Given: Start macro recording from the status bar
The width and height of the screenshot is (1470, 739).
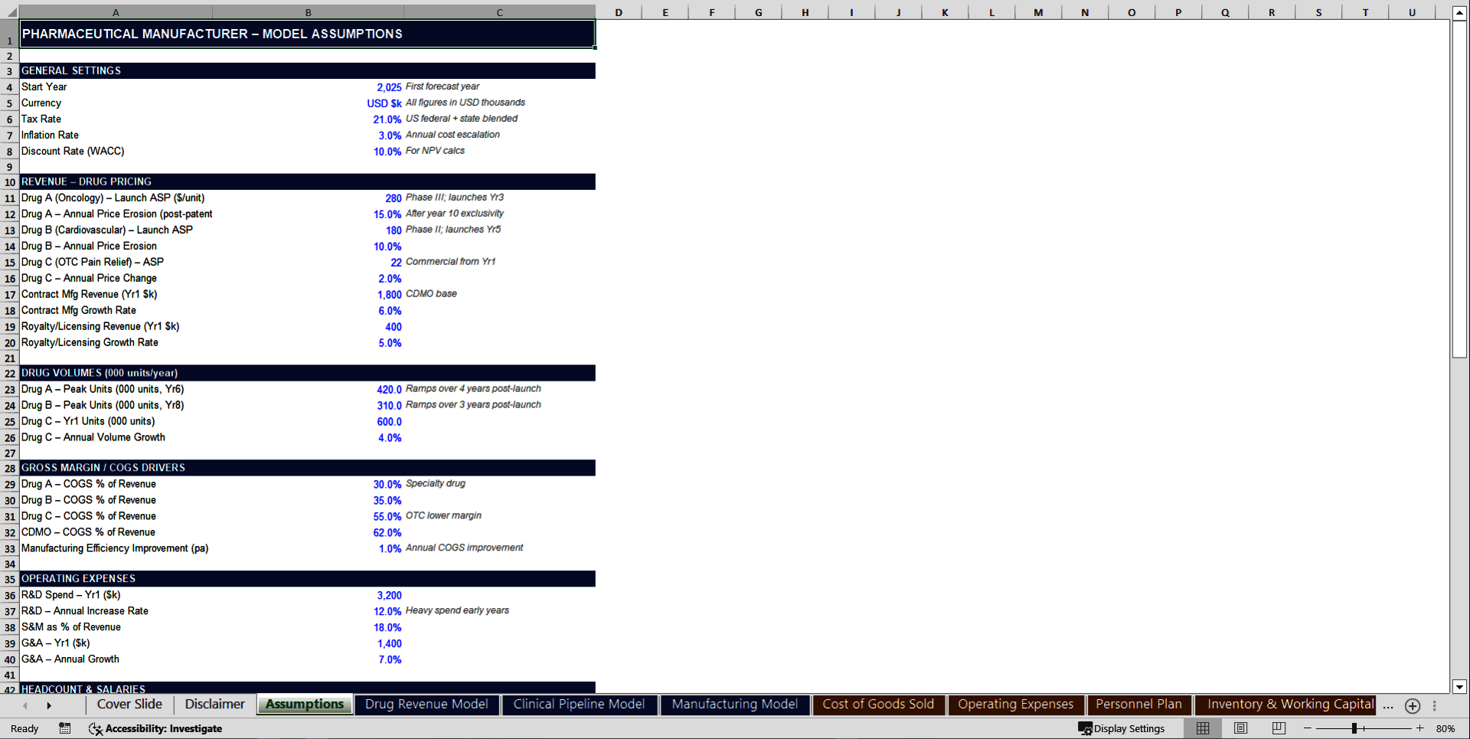Looking at the screenshot, I should pyautogui.click(x=65, y=728).
